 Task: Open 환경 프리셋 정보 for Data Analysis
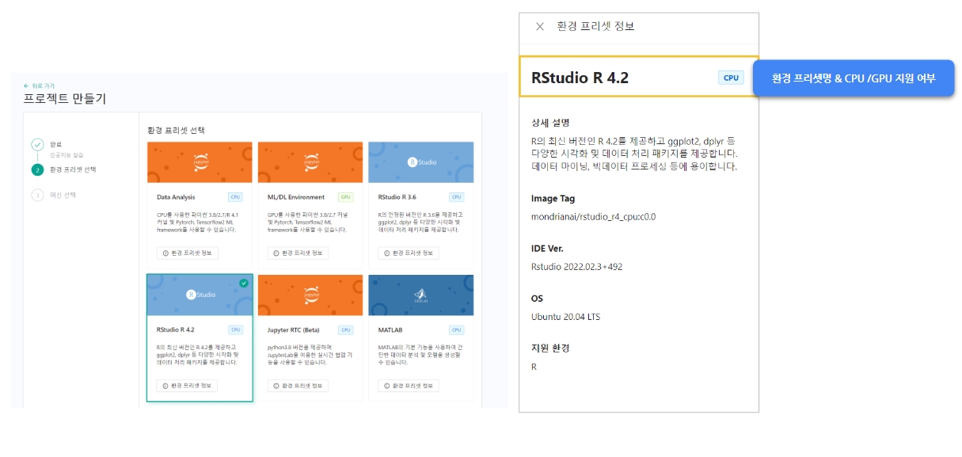187,253
